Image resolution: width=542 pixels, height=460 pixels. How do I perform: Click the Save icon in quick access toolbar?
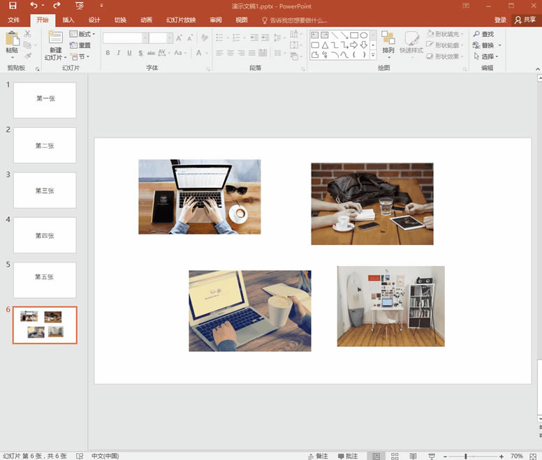pos(12,6)
